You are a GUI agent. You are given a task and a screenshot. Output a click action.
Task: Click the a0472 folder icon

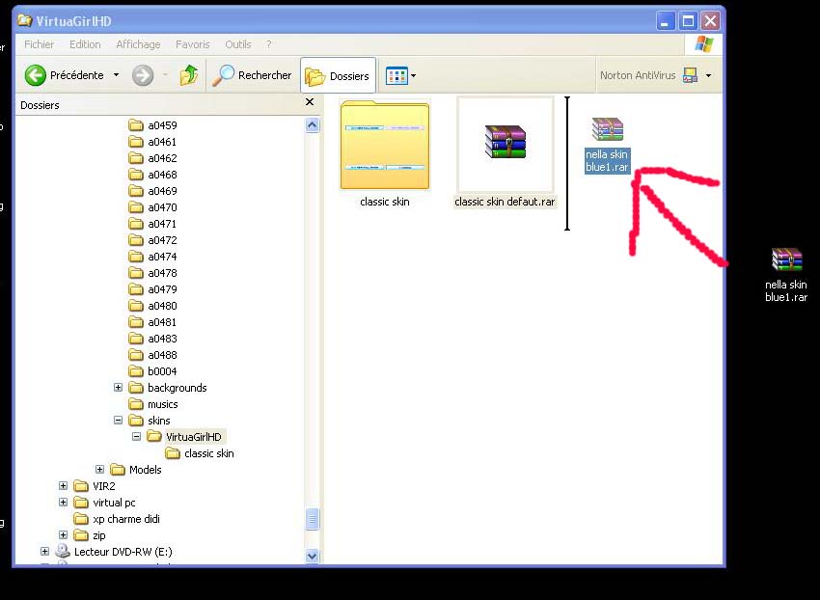point(136,240)
